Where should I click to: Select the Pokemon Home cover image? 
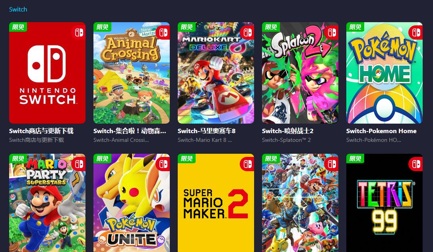click(x=384, y=73)
